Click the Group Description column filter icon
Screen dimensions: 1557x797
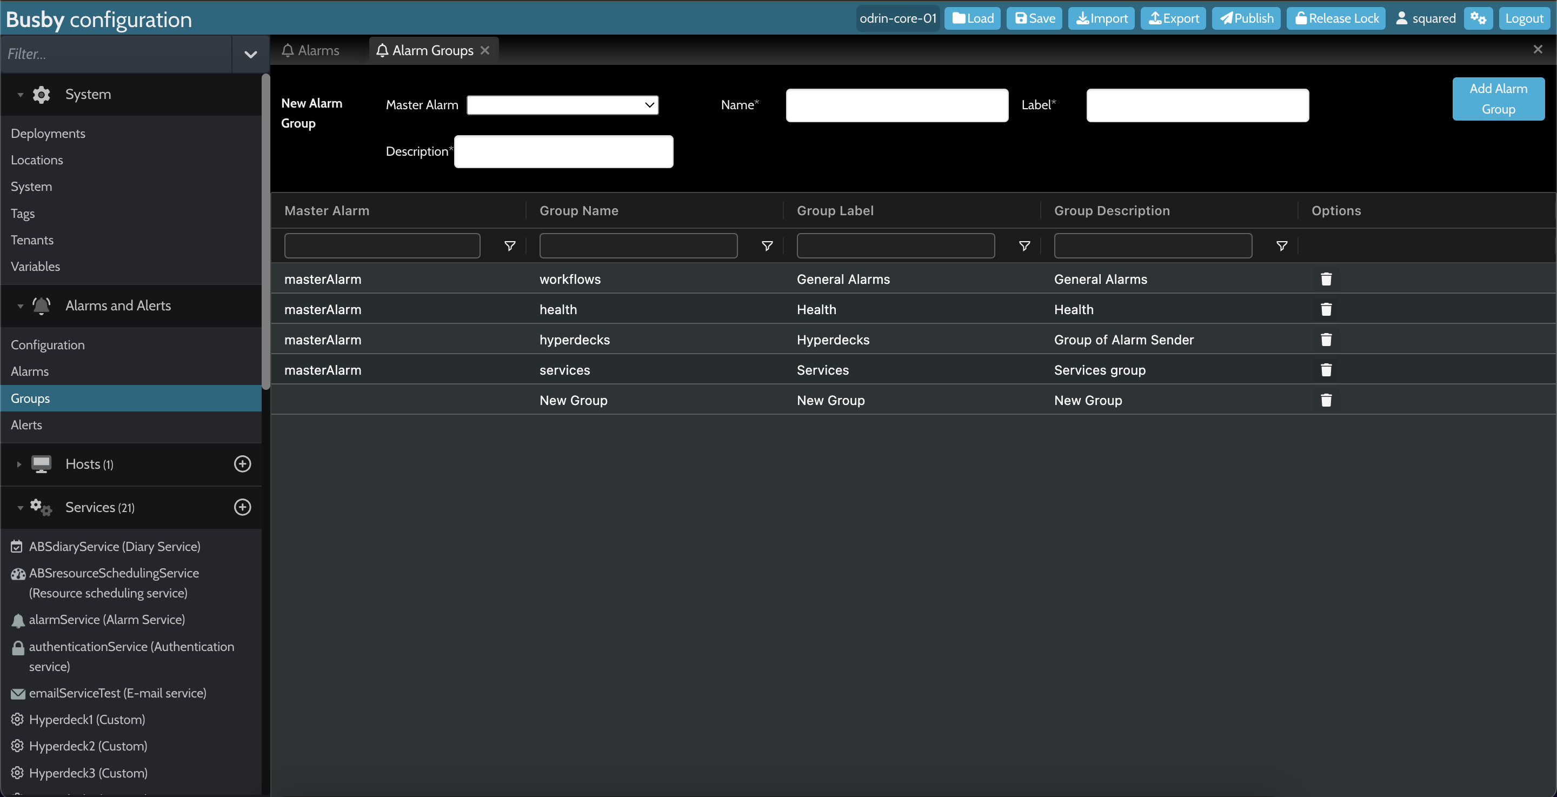point(1281,245)
